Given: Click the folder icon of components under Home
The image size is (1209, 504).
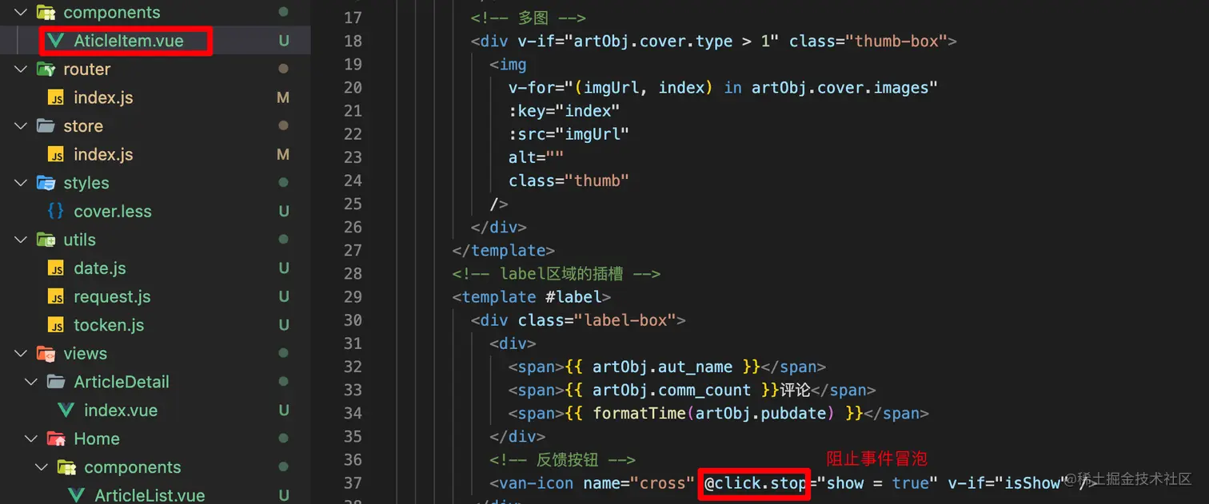Looking at the screenshot, I should tap(66, 467).
